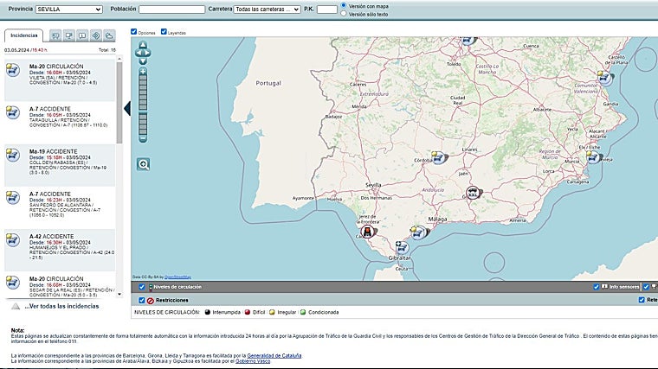Click the red Restricciones prohibition icon
This screenshot has width=658, height=369.
coord(151,301)
